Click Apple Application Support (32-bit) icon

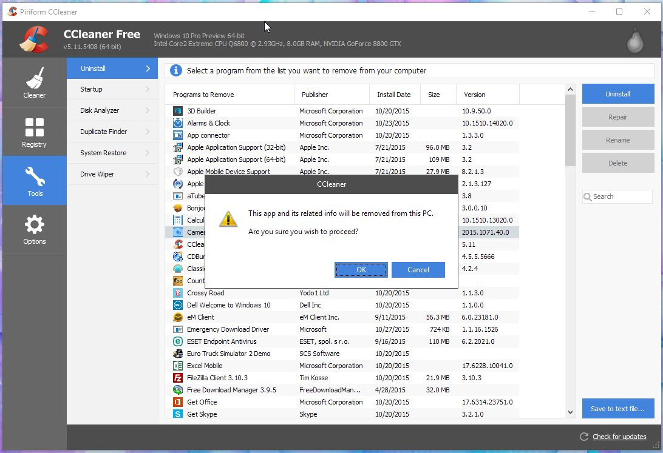(x=178, y=147)
